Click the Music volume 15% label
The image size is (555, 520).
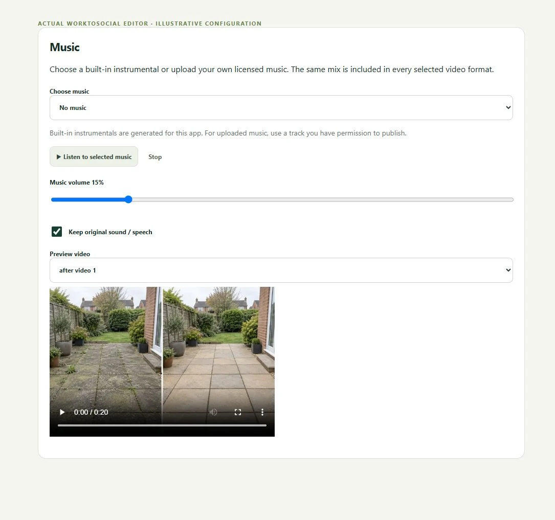click(x=77, y=183)
